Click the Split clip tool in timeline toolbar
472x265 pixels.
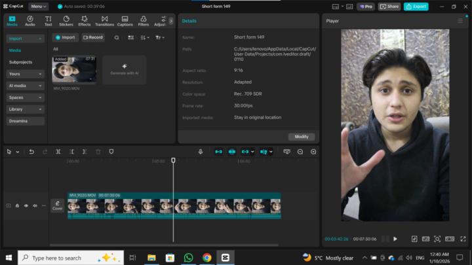tap(58, 151)
